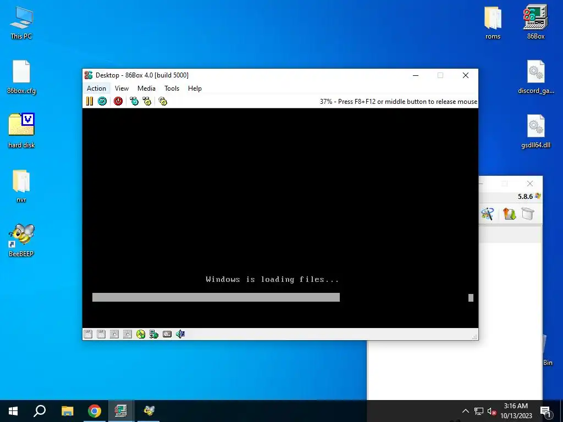The height and width of the screenshot is (422, 563).
Task: Select the gsdll64.dll file on desktop
Action: click(536, 131)
